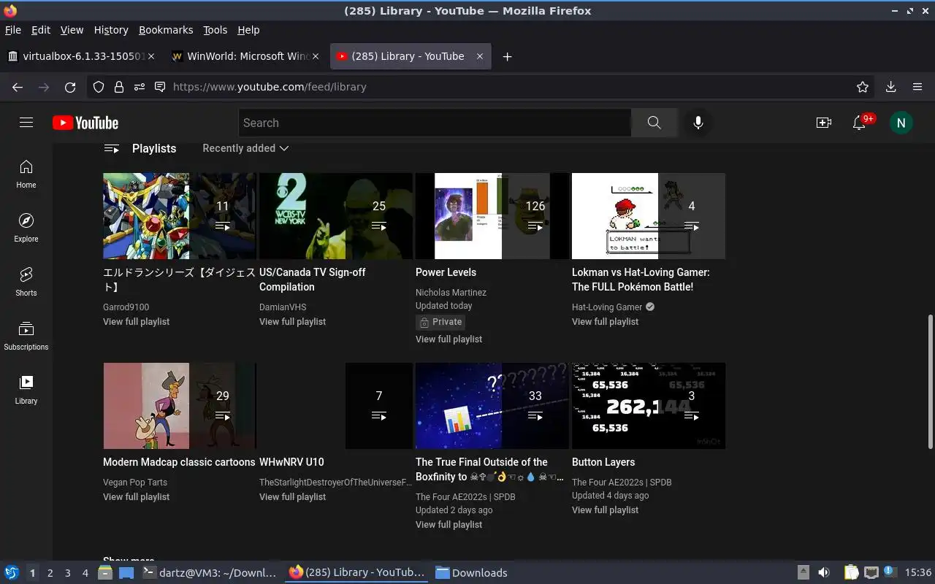Focus the YouTube search field
The width and height of the screenshot is (935, 584).
coord(435,123)
